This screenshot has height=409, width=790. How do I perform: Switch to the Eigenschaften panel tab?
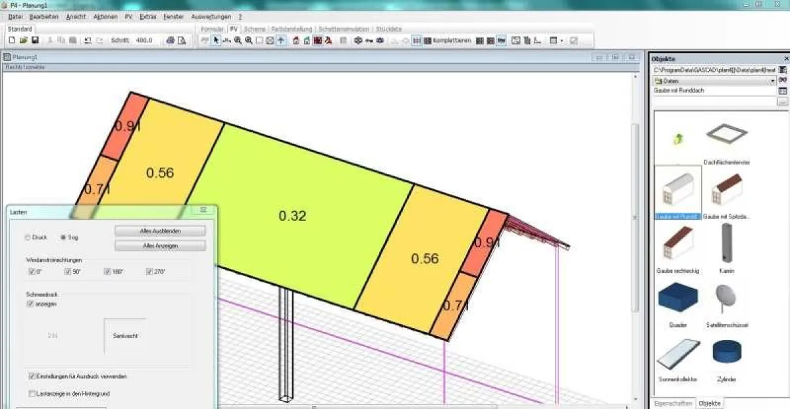click(x=673, y=403)
